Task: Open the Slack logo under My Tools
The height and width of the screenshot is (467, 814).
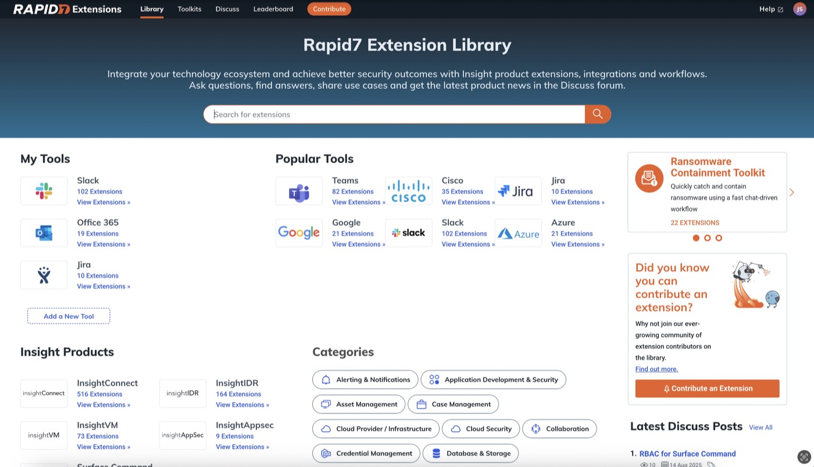Action: click(44, 191)
